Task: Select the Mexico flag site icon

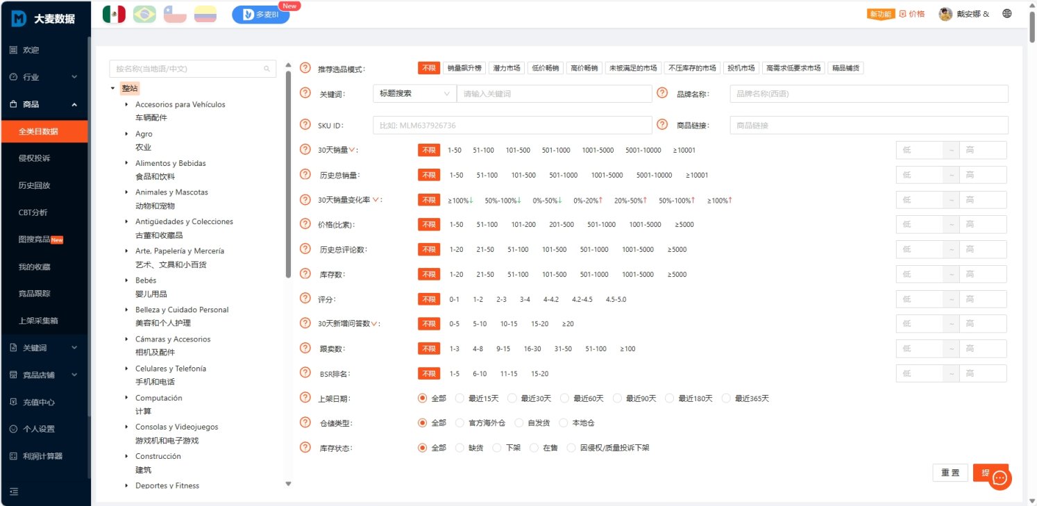Action: (114, 15)
